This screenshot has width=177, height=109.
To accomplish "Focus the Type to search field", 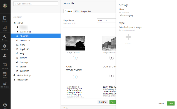I will (x=36, y=4).
